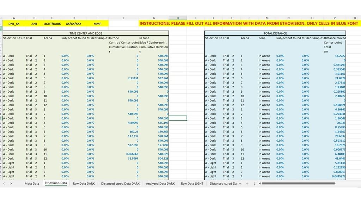Open the Raw Data DARK sheet

coord(84,183)
